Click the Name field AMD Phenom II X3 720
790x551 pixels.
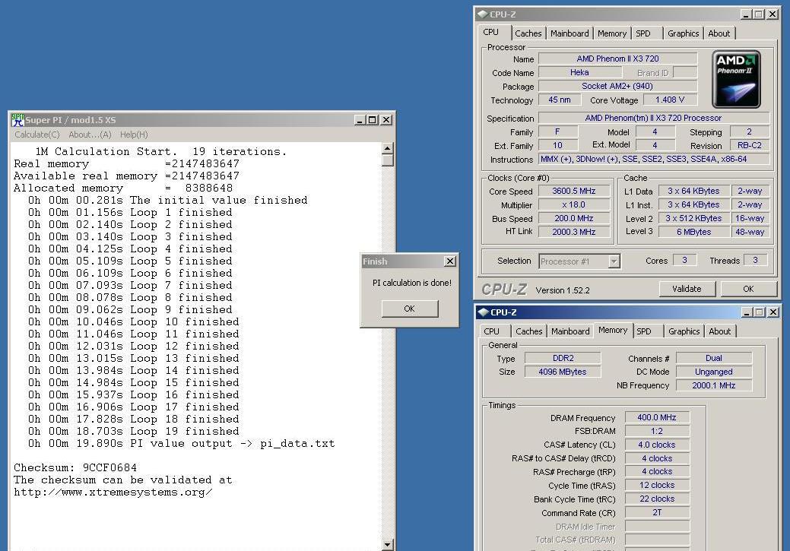pos(617,59)
